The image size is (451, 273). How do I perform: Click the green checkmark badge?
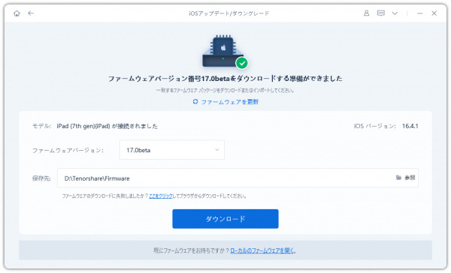[242, 63]
